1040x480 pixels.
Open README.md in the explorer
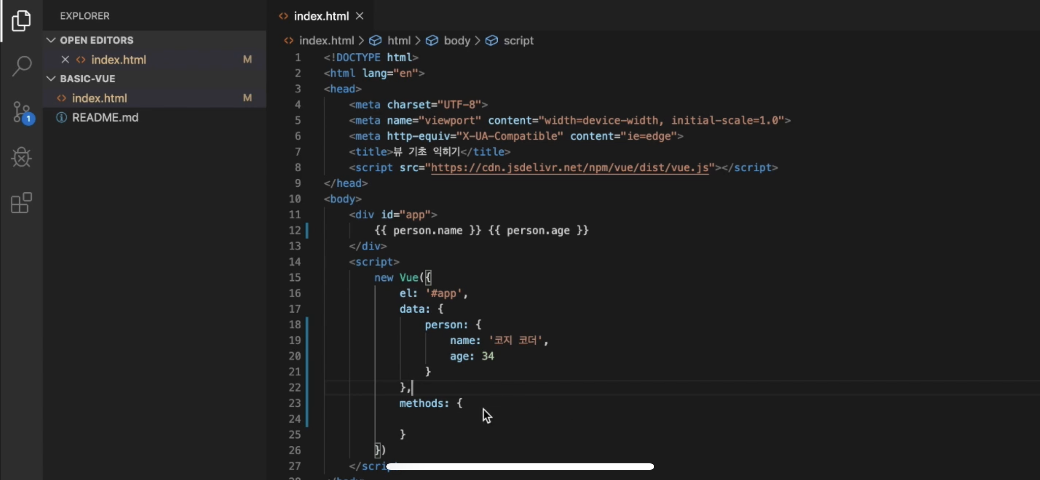point(155,117)
